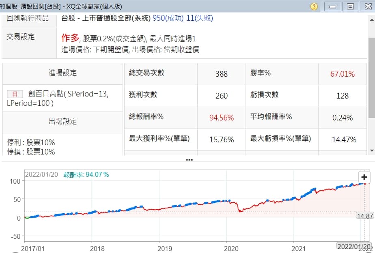
Task: Click the yellow help question mark icon
Action: coord(314,6)
